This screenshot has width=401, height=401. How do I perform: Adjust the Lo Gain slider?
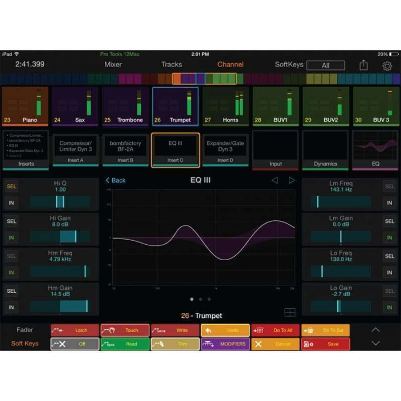(341, 306)
